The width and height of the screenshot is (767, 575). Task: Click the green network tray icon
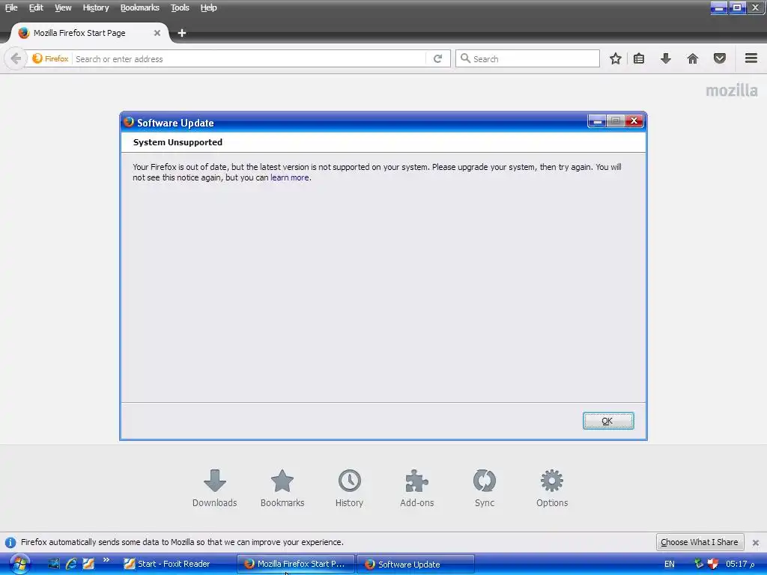click(699, 564)
